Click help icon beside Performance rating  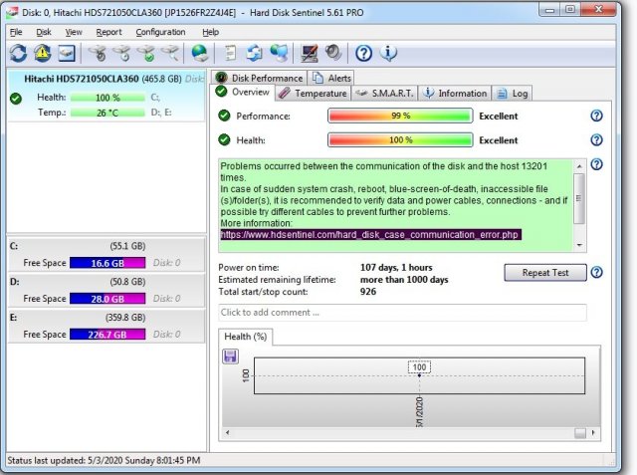click(x=596, y=116)
